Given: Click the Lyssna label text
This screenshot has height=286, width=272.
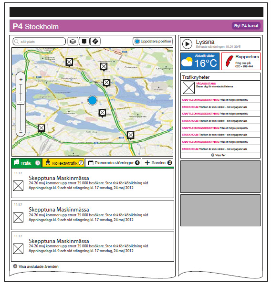Looking at the screenshot, I should [205, 42].
